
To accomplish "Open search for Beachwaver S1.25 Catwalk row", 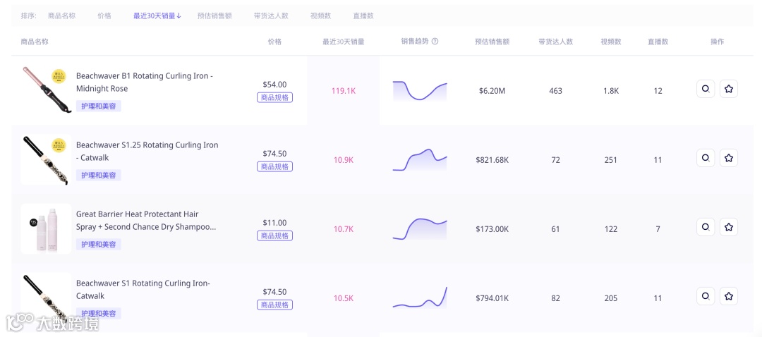I will (706, 158).
